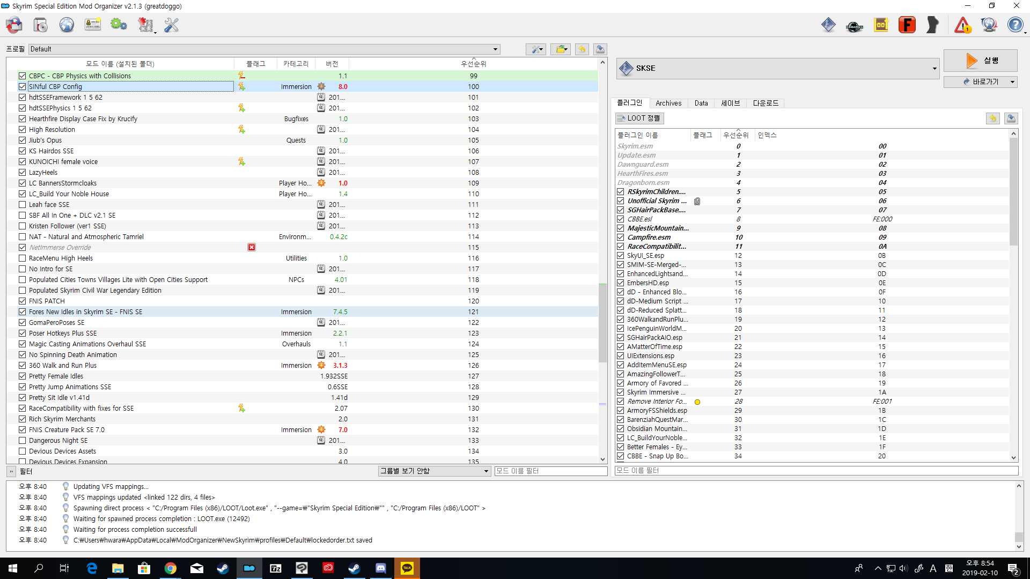Viewport: 1030px width, 579px height.
Task: Open Discord from the taskbar
Action: click(x=381, y=568)
